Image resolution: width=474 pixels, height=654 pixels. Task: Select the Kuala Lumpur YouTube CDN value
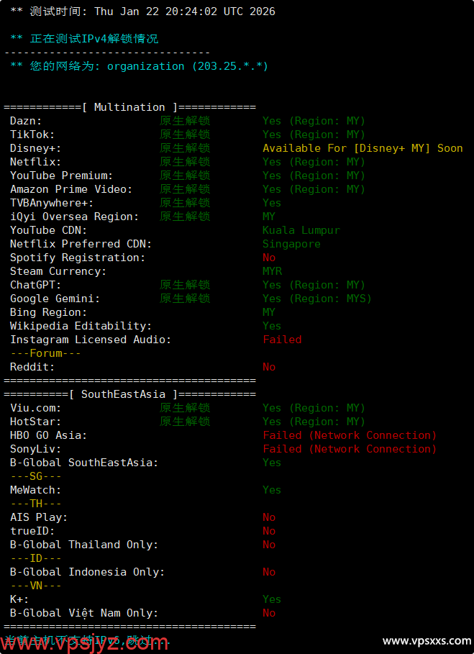[x=301, y=230]
